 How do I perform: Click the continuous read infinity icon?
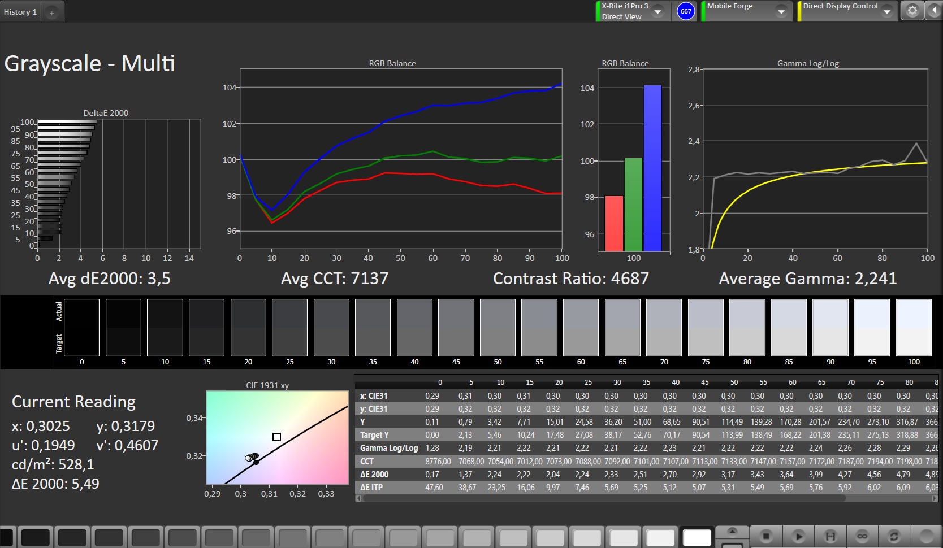tap(862, 536)
